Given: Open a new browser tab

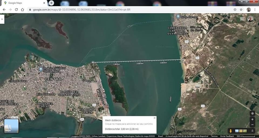Looking at the screenshot, I should (x=51, y=3).
